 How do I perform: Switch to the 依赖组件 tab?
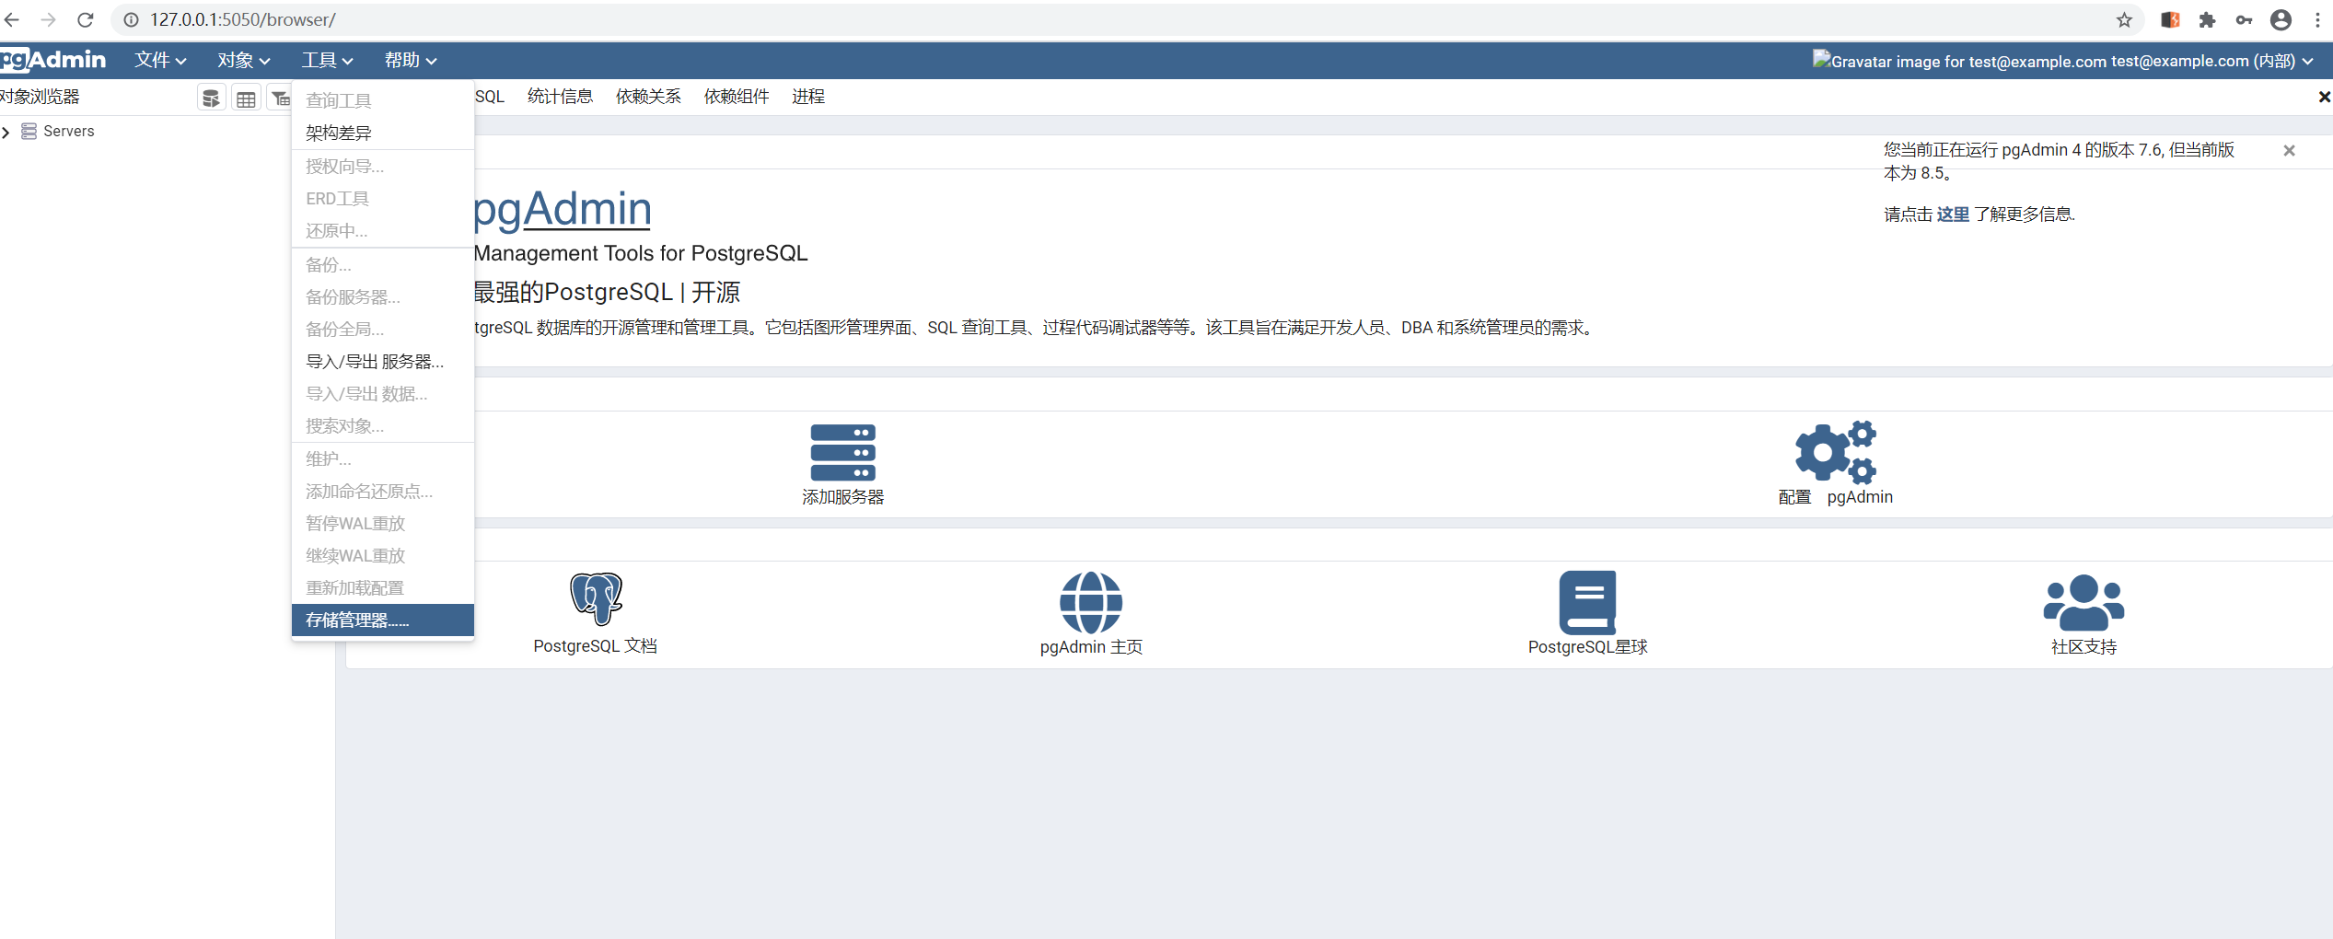click(x=737, y=97)
